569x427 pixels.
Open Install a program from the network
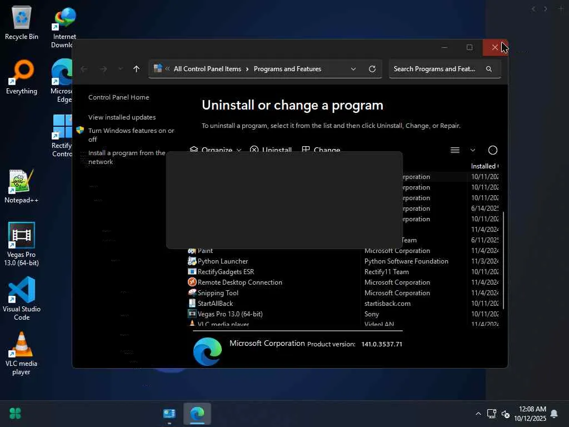127,157
